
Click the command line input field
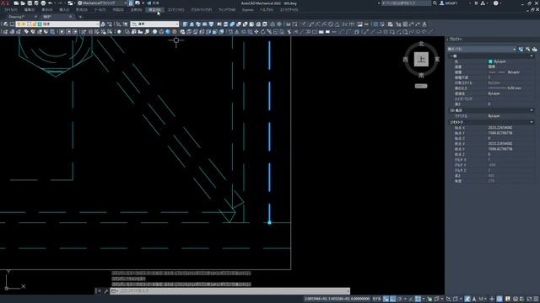pos(230,291)
